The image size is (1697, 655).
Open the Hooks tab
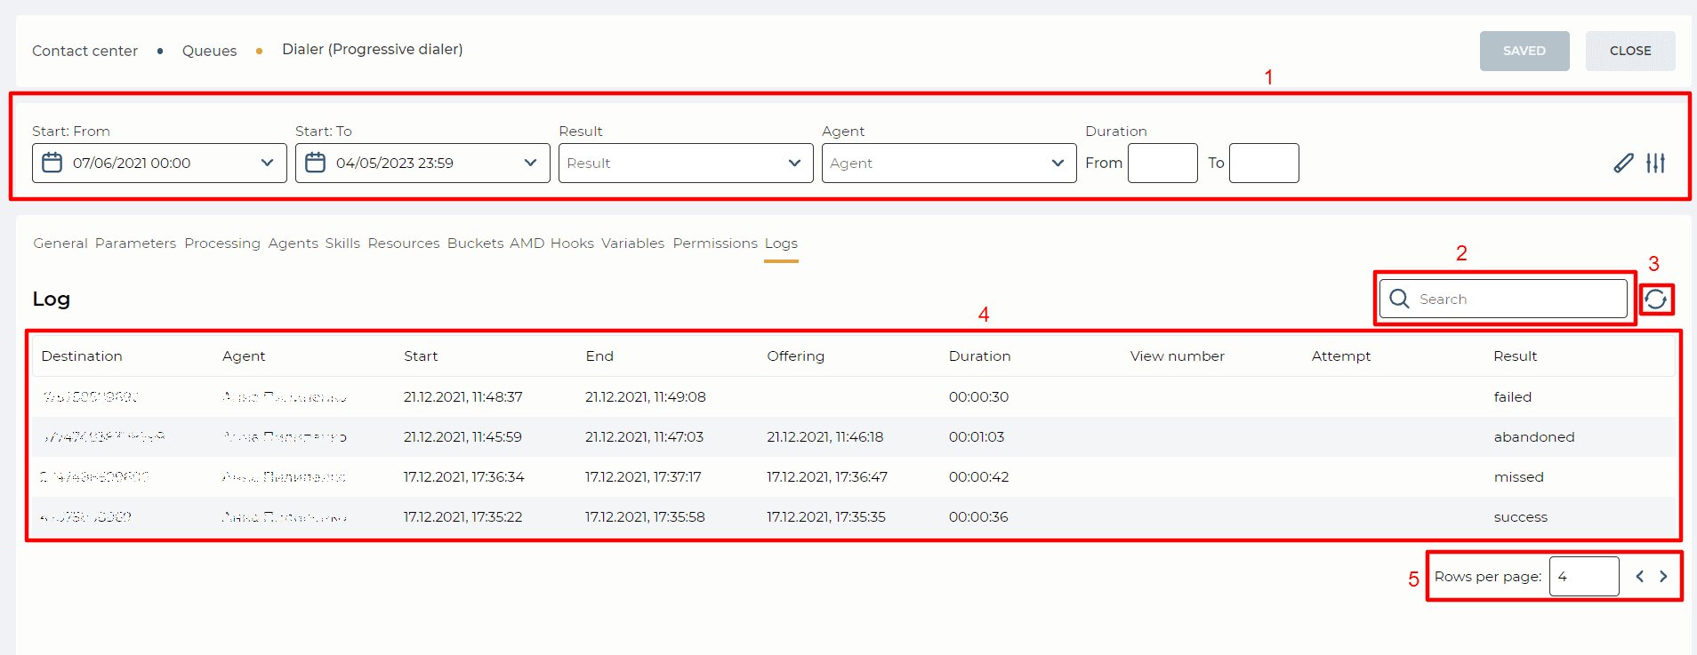pos(572,243)
